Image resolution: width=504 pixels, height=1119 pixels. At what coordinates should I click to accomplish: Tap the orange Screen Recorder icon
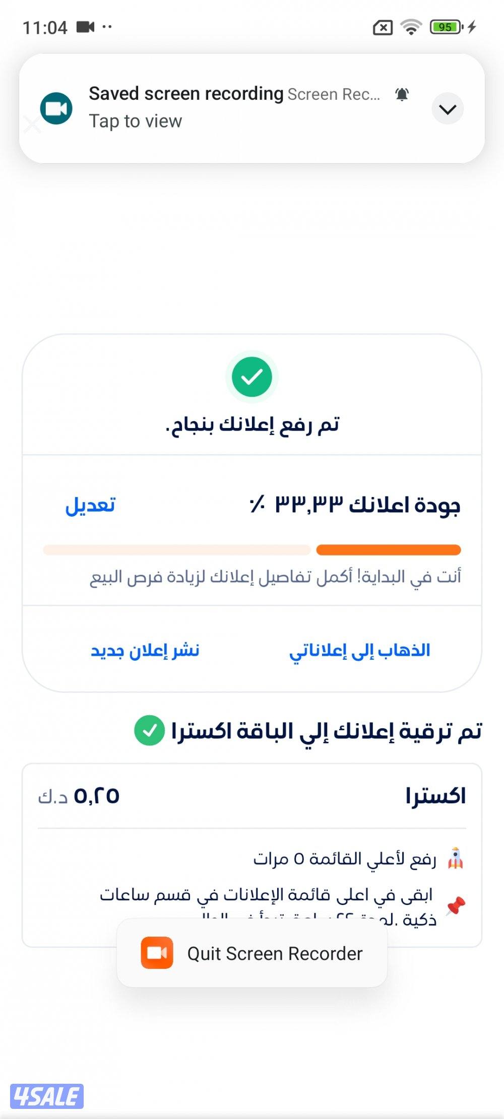(x=157, y=953)
